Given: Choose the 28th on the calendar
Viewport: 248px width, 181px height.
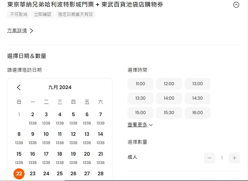Looking at the screenshot, I should (x=101, y=174).
